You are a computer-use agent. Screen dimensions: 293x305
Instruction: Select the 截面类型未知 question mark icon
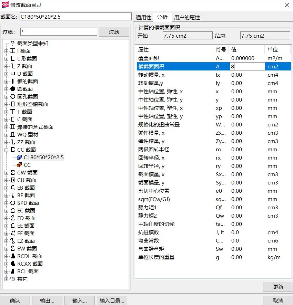(13, 43)
